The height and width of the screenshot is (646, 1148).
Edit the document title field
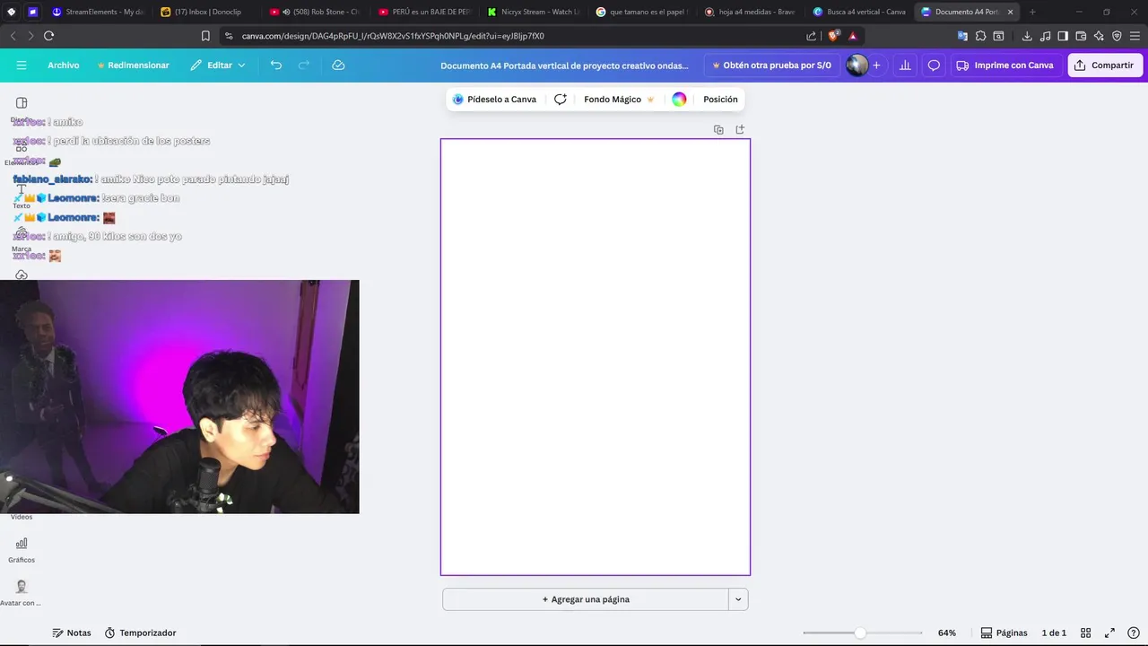pyautogui.click(x=564, y=65)
